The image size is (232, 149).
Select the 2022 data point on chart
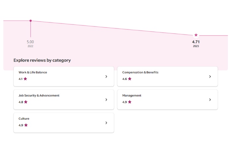30,21
